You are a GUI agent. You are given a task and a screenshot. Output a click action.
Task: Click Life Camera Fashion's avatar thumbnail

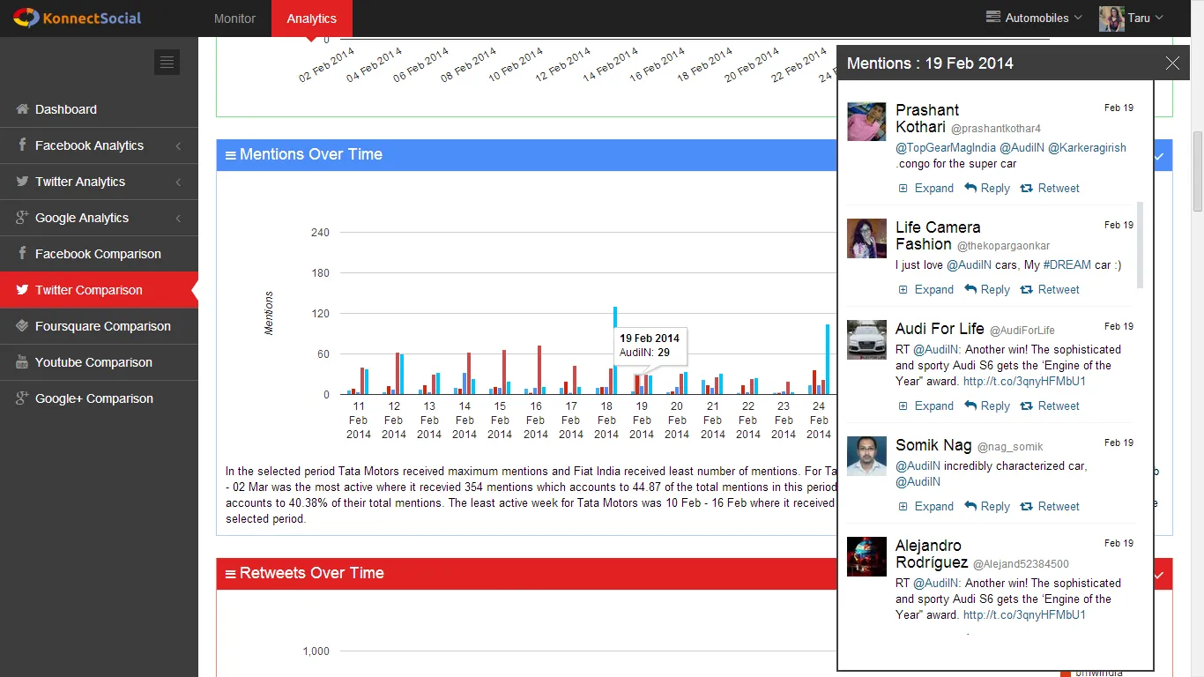(866, 239)
